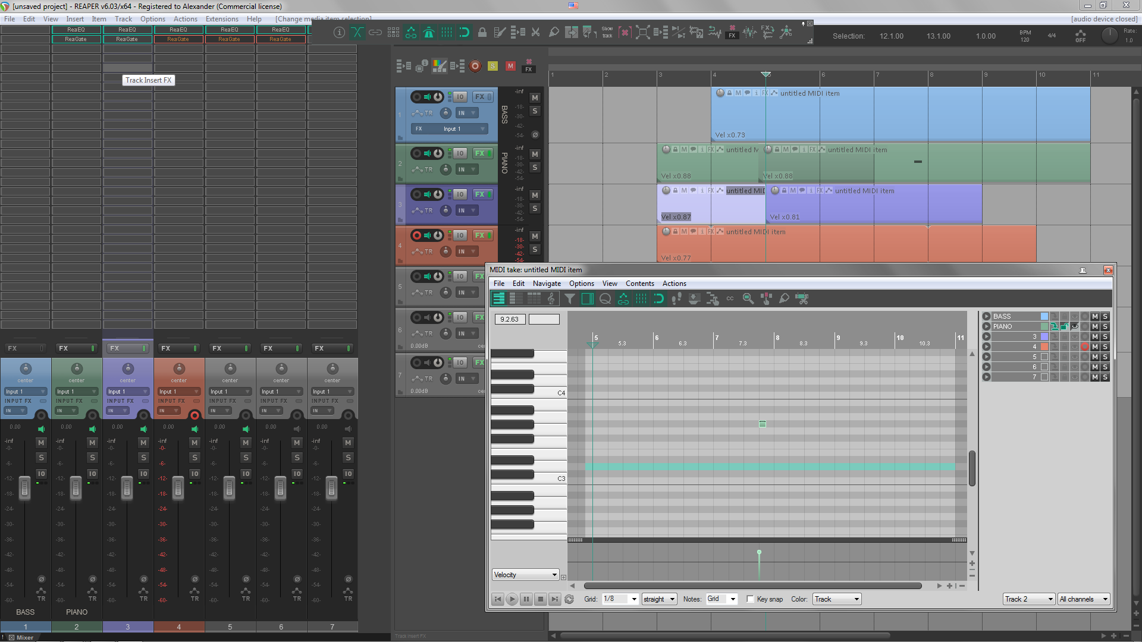This screenshot has width=1142, height=642.
Task: Click the red record-arm icon above tracks
Action: pyautogui.click(x=475, y=66)
